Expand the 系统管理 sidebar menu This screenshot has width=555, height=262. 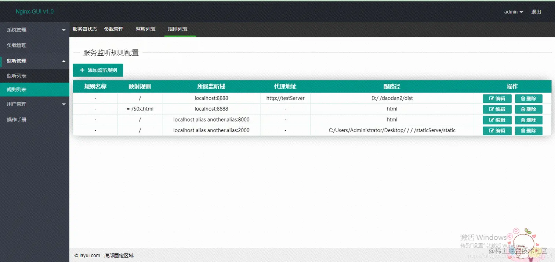(x=35, y=30)
